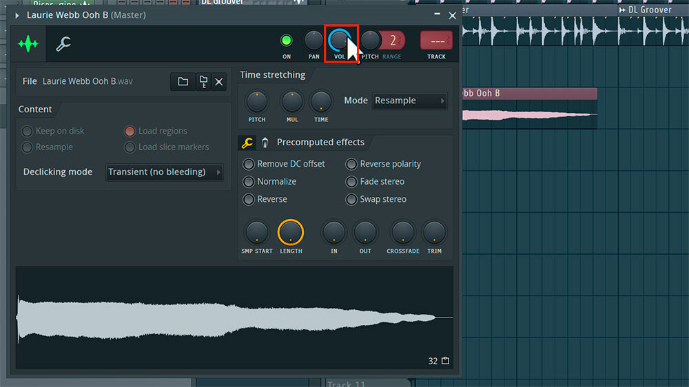
Task: Enable Remove DC offset
Action: click(249, 164)
